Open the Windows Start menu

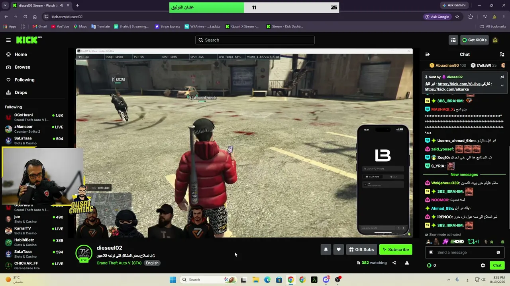[173, 280]
